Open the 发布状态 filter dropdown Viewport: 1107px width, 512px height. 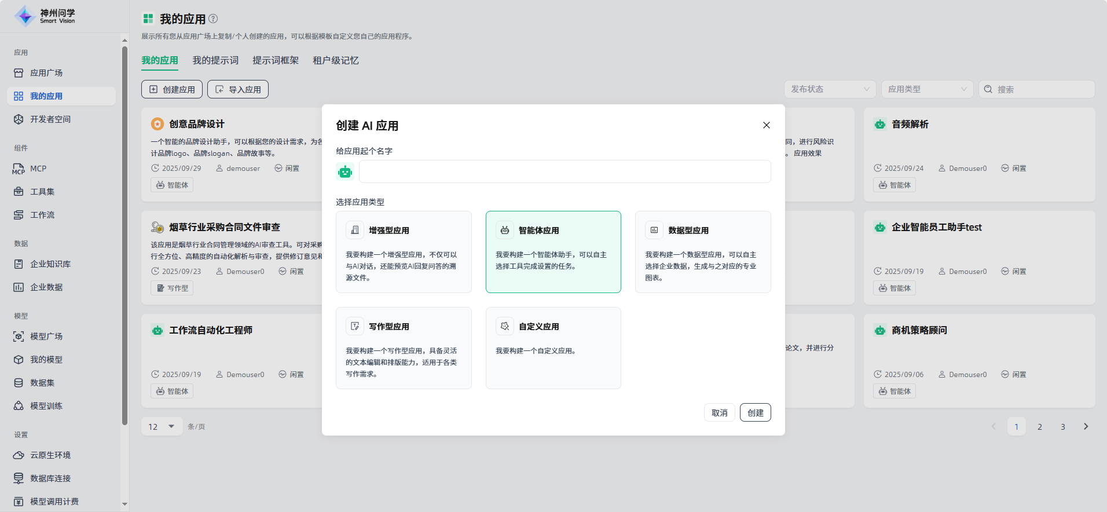[x=830, y=89]
